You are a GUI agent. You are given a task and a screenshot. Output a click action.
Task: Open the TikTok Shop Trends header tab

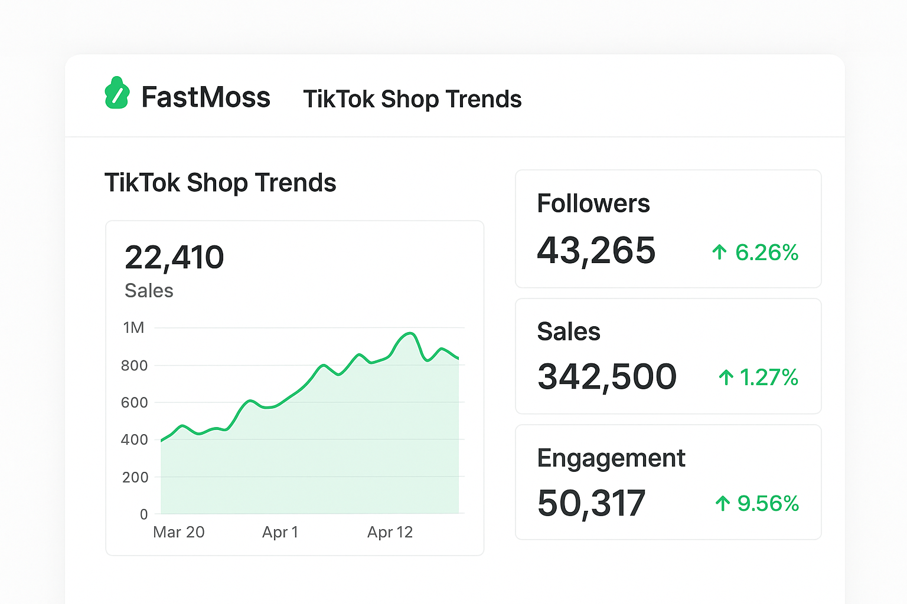tap(412, 99)
